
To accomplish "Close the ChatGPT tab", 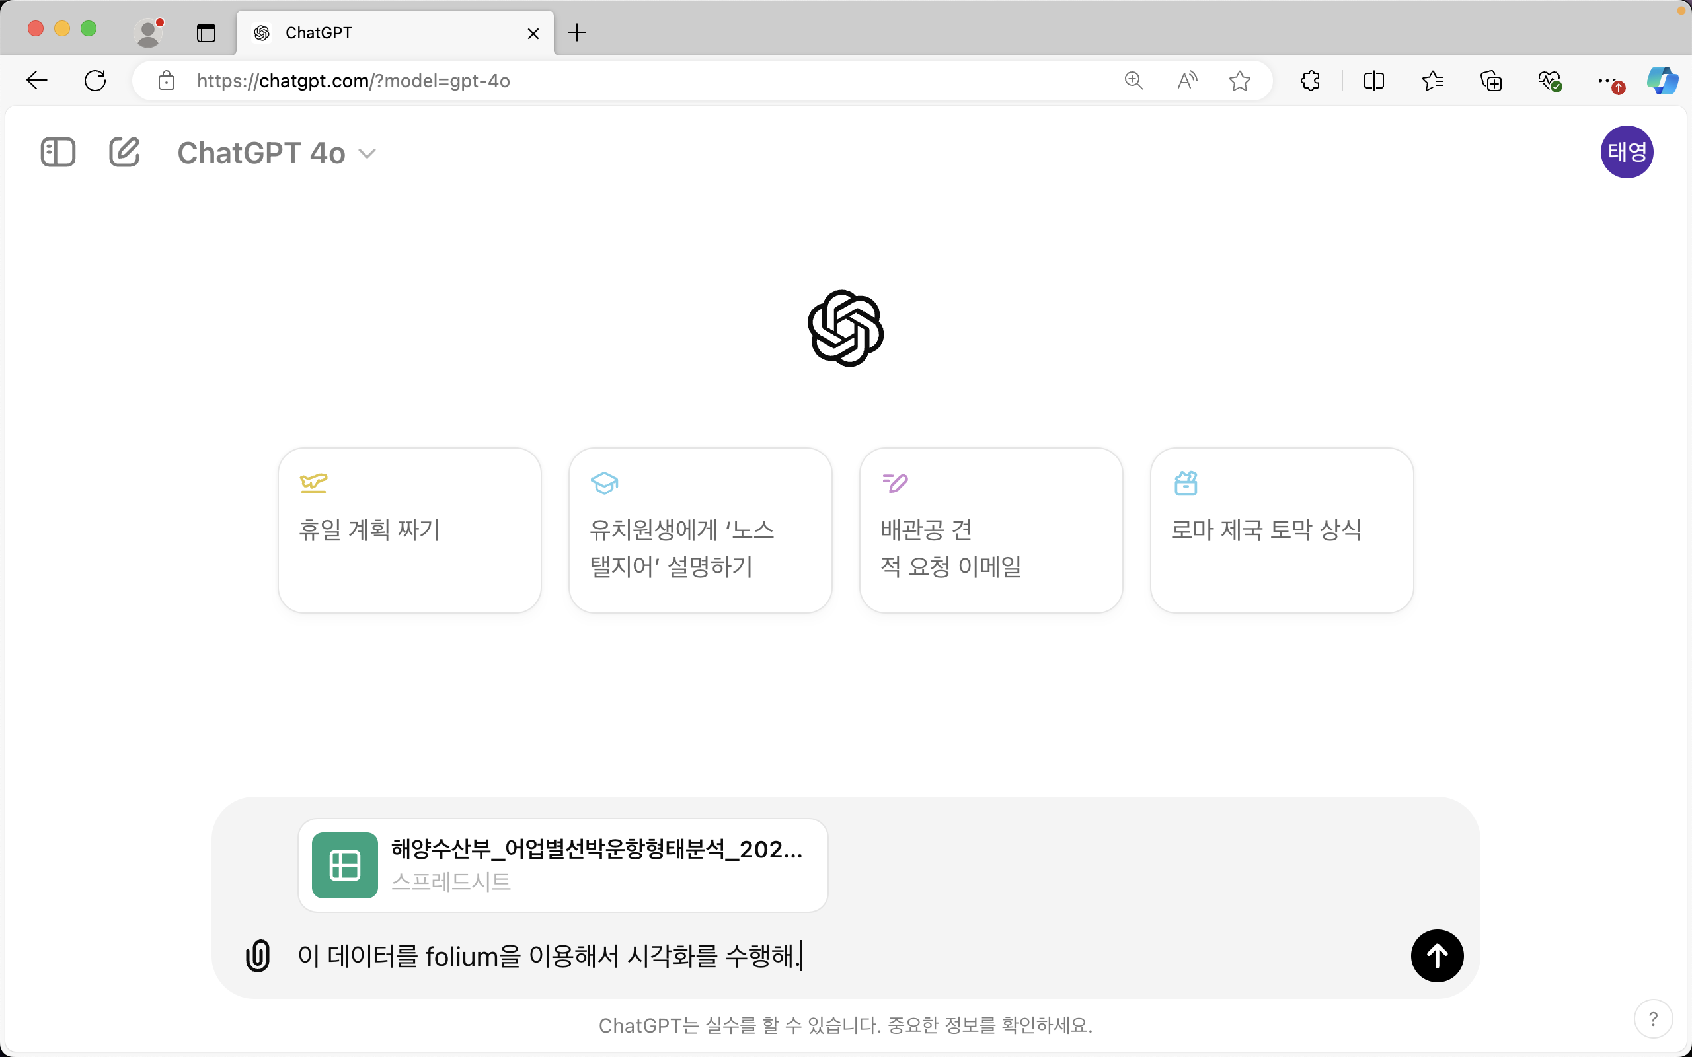I will point(533,34).
